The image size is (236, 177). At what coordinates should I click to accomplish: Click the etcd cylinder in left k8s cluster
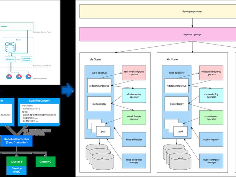(x=103, y=161)
